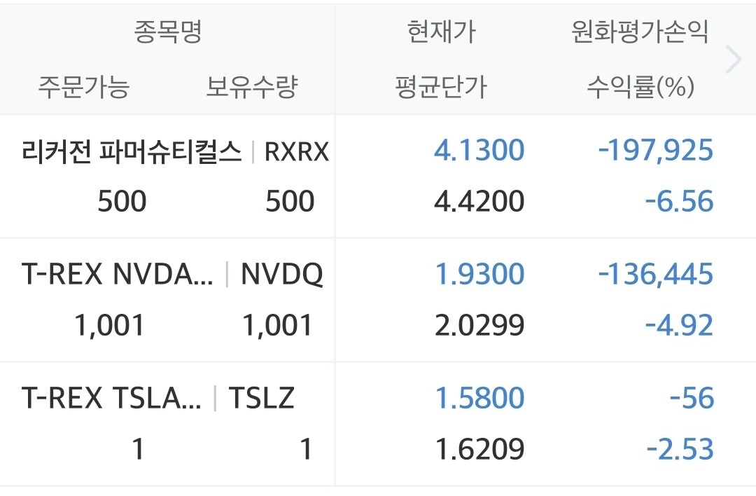Click the -197,925 profit loss value
The image size is (756, 496).
tap(655, 150)
